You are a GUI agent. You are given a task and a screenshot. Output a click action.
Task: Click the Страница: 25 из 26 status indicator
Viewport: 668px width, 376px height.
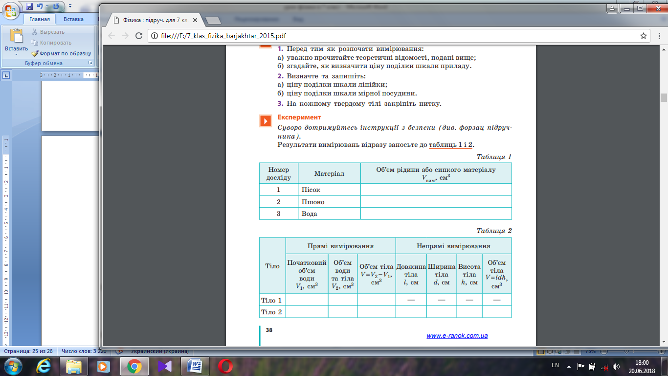pos(28,351)
